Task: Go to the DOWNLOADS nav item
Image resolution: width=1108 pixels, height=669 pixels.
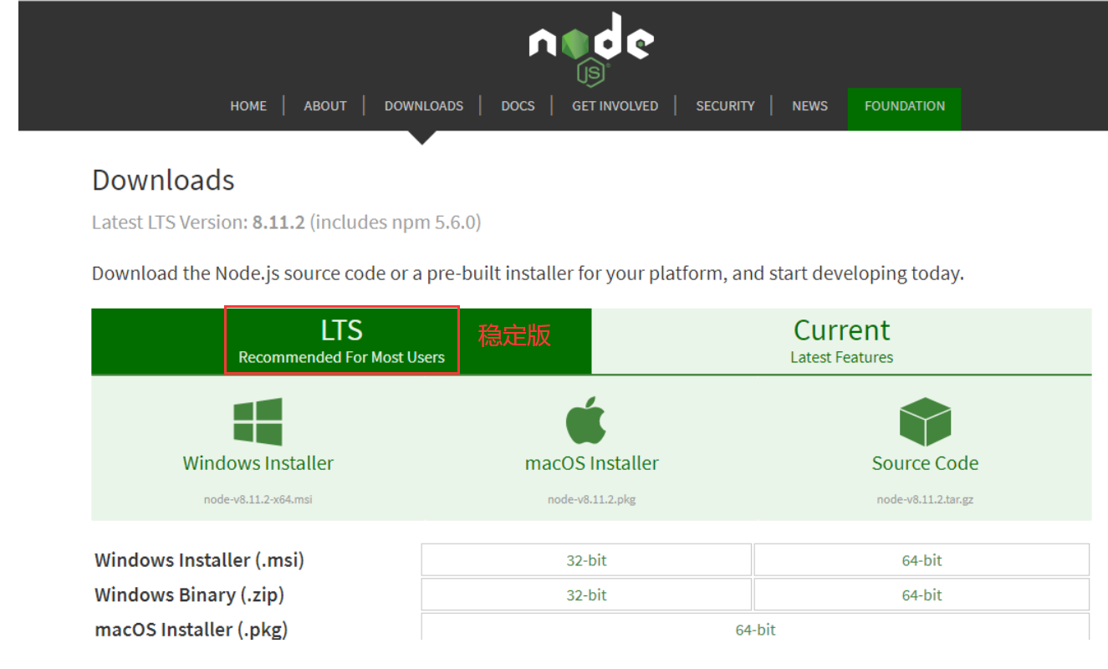Action: click(424, 106)
